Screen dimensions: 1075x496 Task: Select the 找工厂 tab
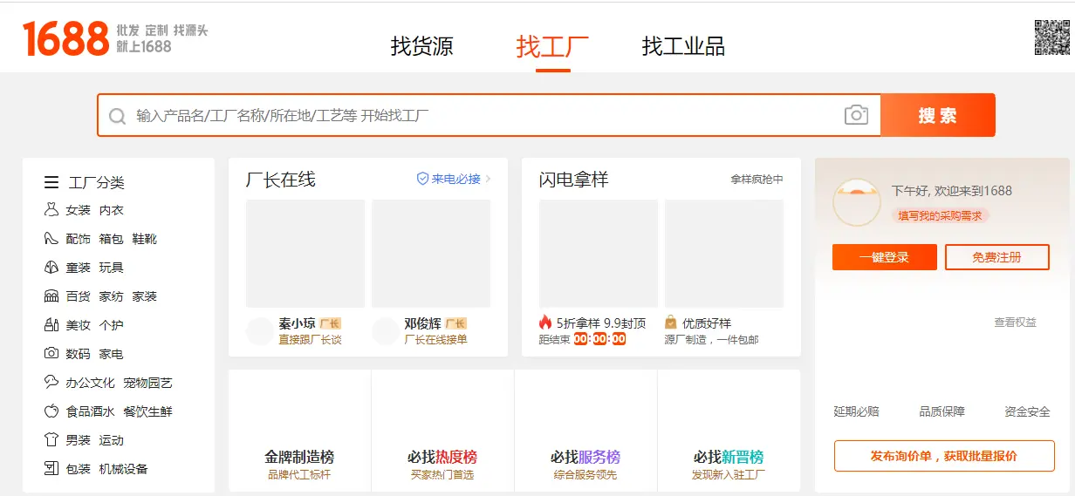552,46
